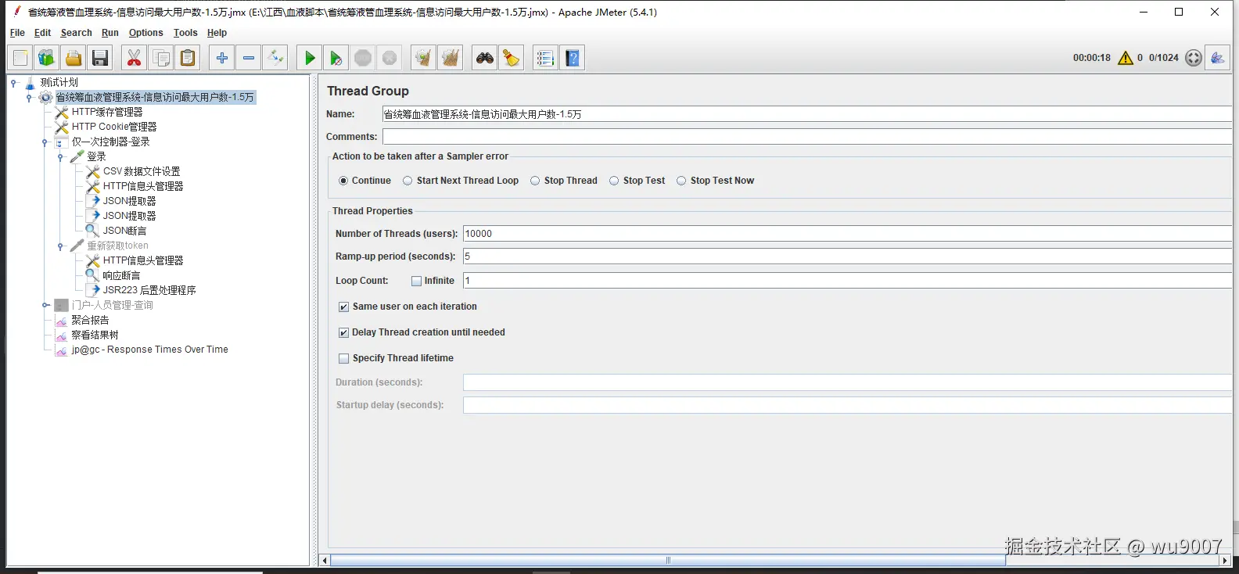Enable Specify Thread lifetime

click(343, 358)
